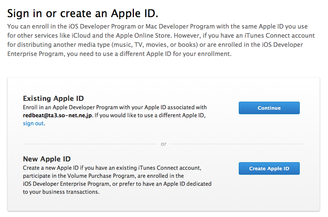Click the divider line left of 'or'
The image size is (328, 217).
(x=90, y=144)
